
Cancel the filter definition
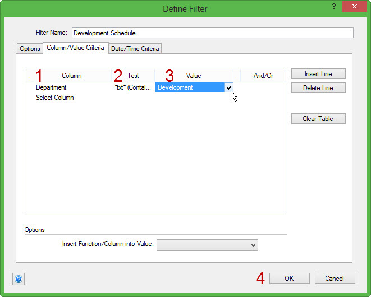click(335, 279)
